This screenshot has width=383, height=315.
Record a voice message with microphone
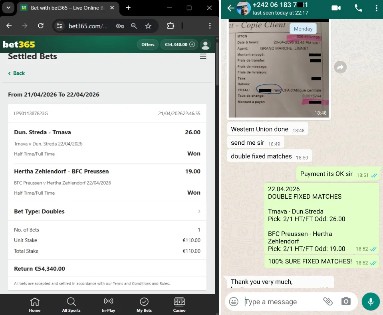point(371,301)
